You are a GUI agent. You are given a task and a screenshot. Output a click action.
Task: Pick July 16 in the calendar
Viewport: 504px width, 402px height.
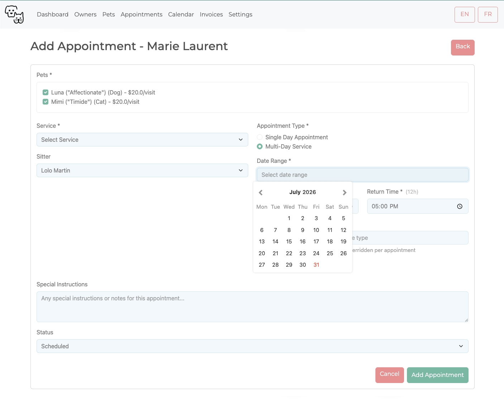(x=303, y=242)
